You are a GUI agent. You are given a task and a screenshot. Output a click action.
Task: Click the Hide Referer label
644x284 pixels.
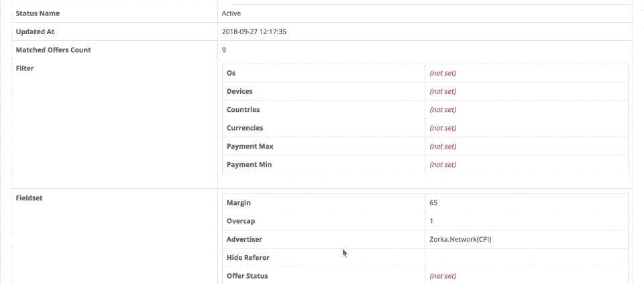248,257
